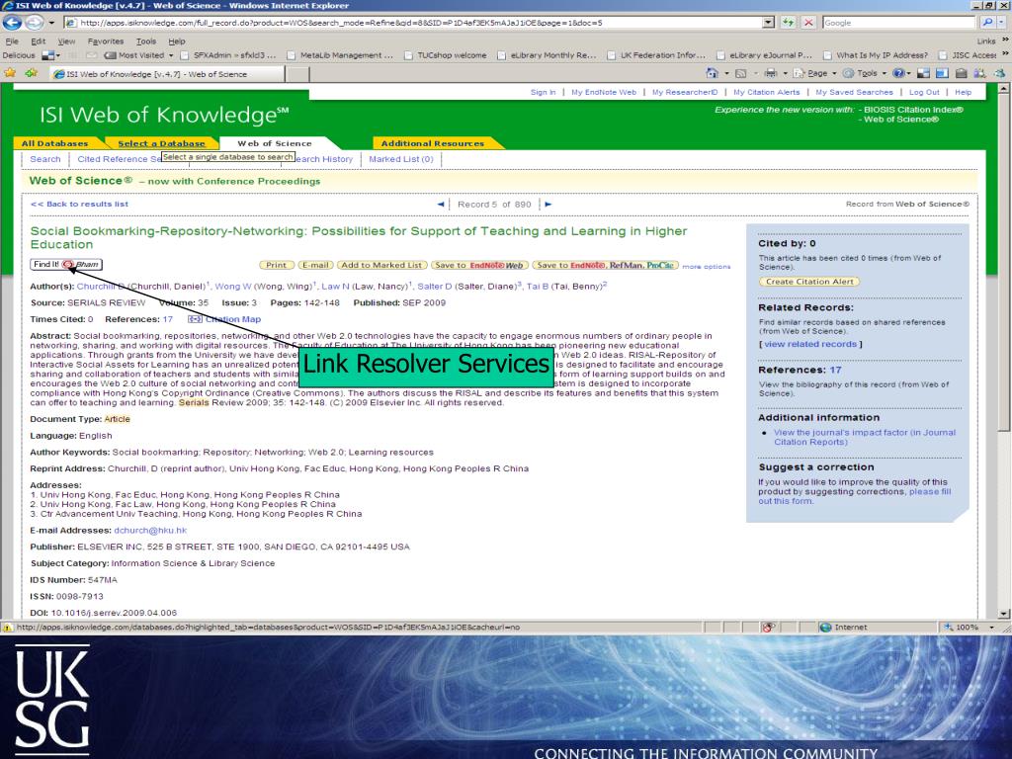Image resolution: width=1012 pixels, height=759 pixels.
Task: Click in the Google search box
Action: coord(898,23)
